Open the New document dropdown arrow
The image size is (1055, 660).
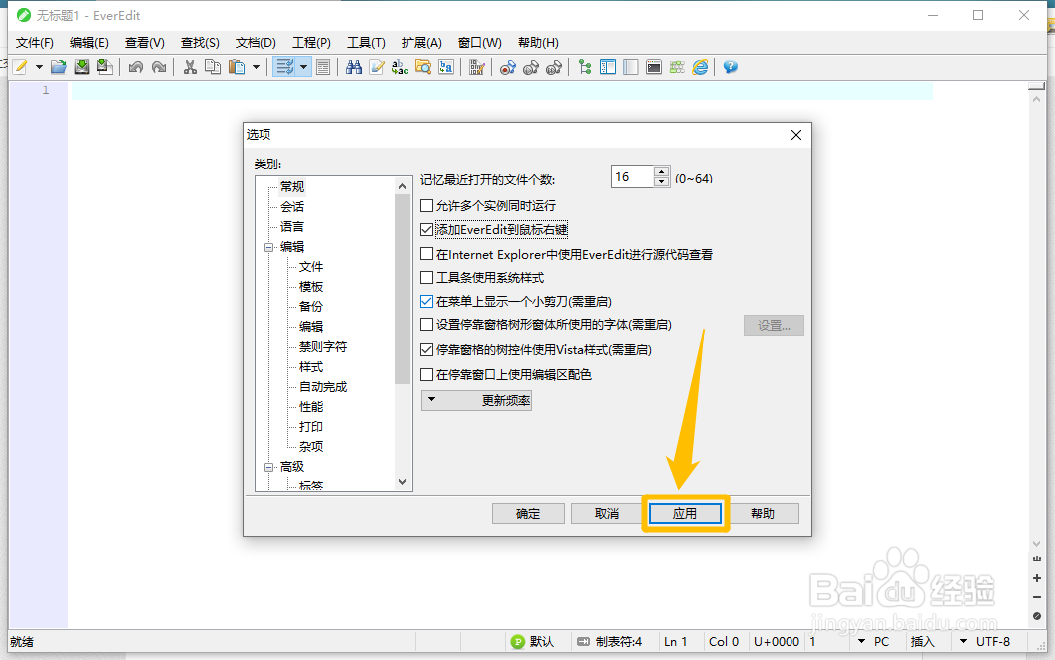coord(39,67)
